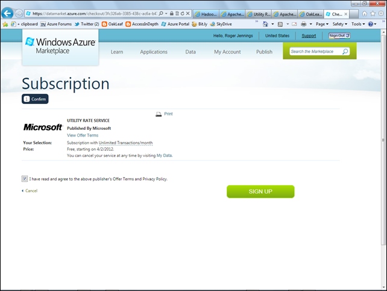387x291 pixels.
Task: Open the address bar autocomplete dropdown arrow
Action: 166,14
